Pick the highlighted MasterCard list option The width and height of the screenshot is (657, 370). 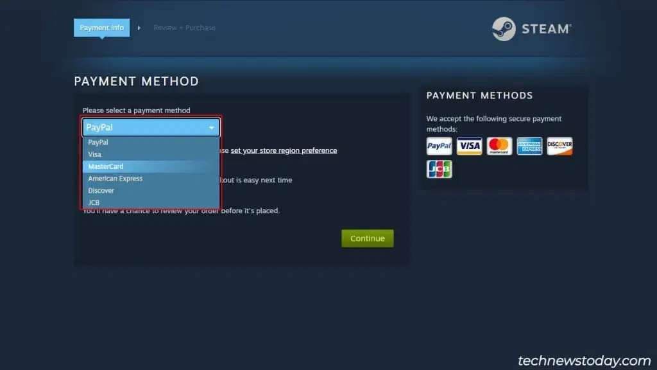(x=106, y=166)
